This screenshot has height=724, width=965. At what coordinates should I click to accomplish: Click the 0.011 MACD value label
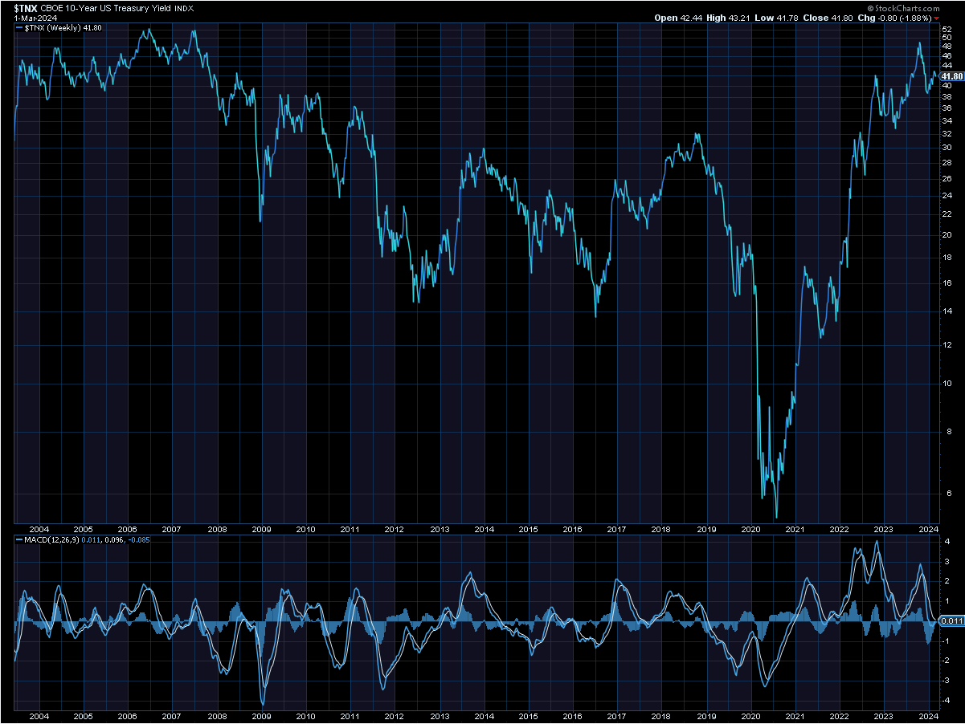point(951,620)
